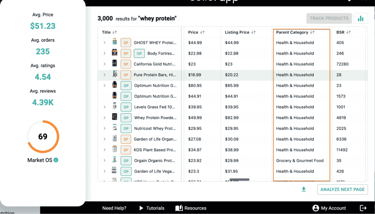
Task: Expand the KOS Plant Based row
Action: [x=105, y=149]
